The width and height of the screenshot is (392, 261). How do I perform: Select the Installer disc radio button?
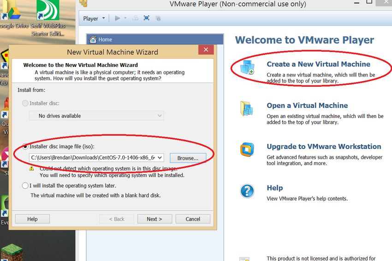coord(25,103)
